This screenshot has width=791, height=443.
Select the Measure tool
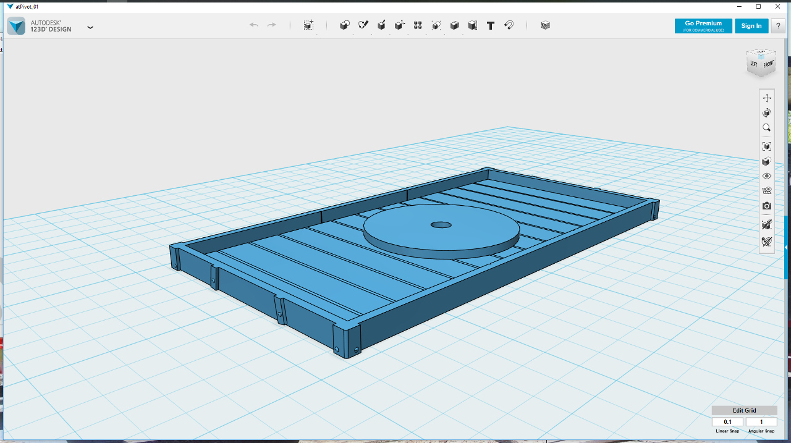point(473,25)
